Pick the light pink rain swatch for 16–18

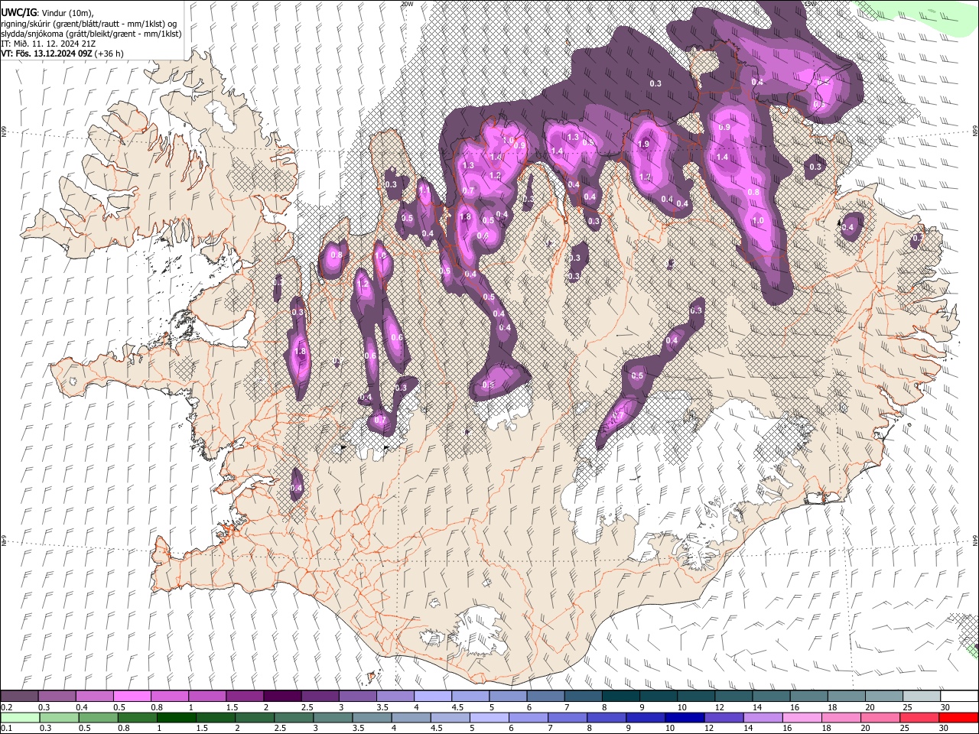802,717
